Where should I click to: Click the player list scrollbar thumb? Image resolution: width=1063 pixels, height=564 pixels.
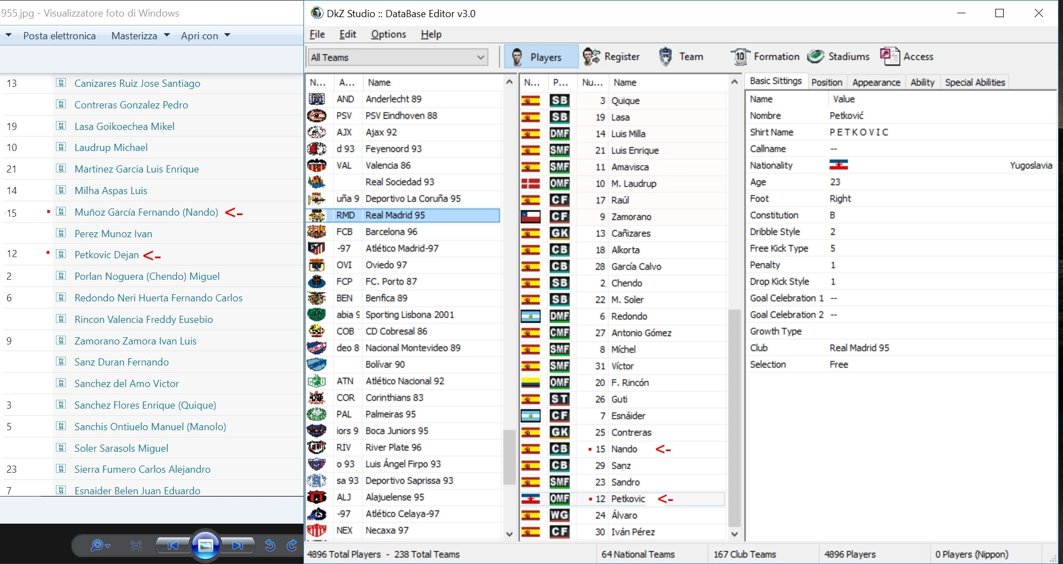(734, 417)
